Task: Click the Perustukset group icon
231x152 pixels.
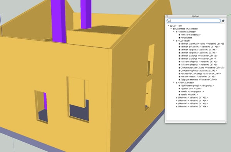Action: pyautogui.click(x=179, y=38)
